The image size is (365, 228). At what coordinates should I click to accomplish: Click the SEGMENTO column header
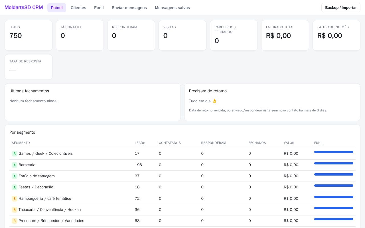21,143
